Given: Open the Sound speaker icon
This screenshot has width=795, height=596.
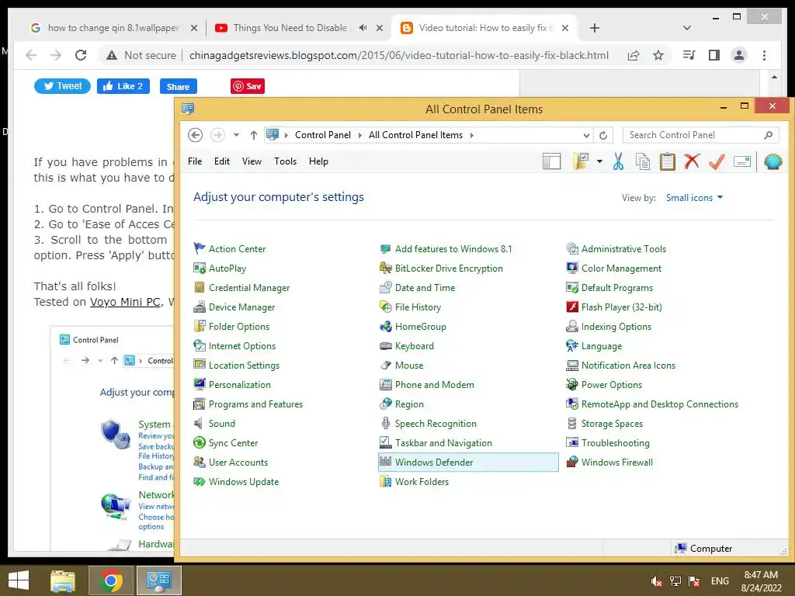Looking at the screenshot, I should click(x=200, y=423).
